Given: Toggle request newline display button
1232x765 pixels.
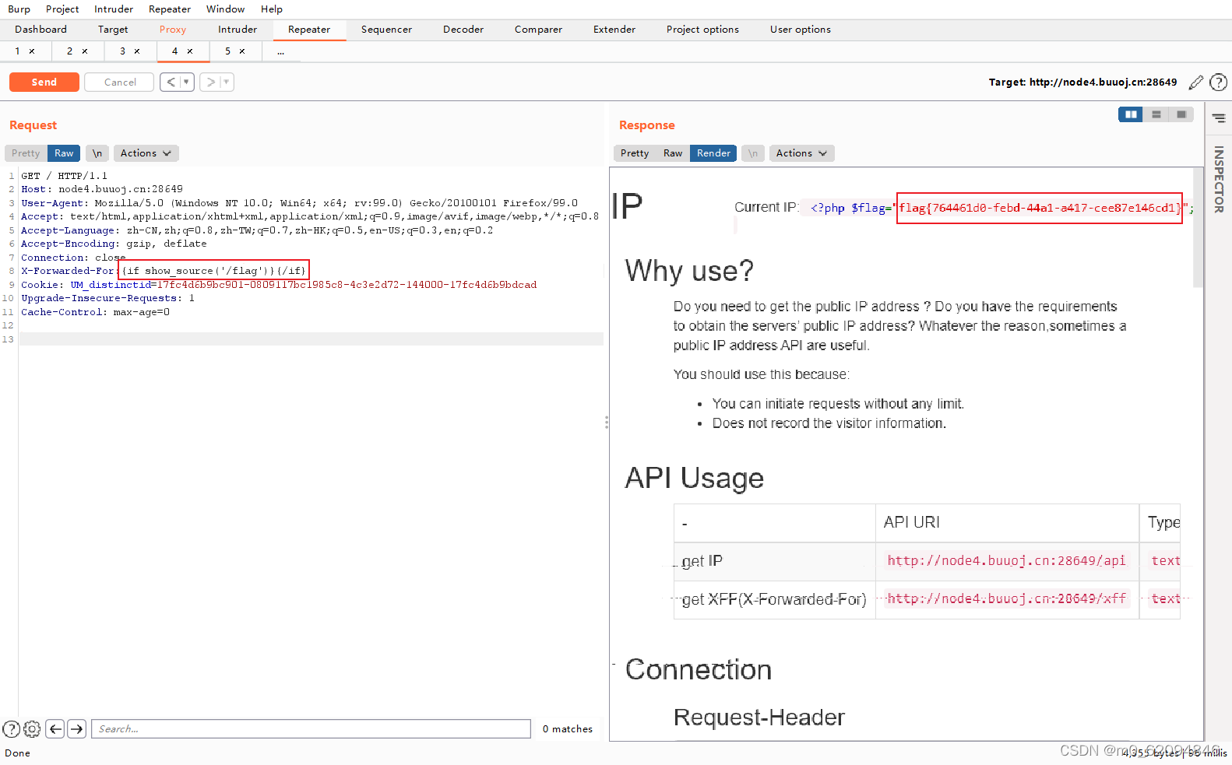Looking at the screenshot, I should point(97,153).
